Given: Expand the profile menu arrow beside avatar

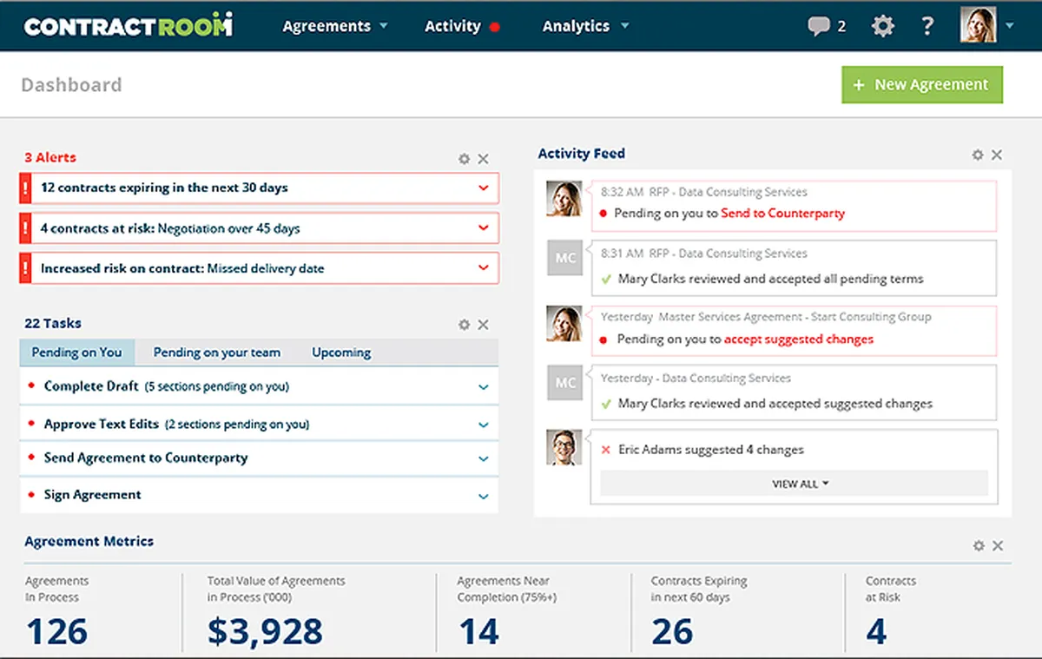Looking at the screenshot, I should [x=1009, y=26].
